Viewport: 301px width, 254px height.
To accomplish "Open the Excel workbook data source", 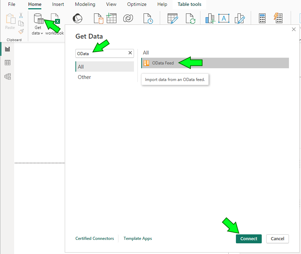I will click(55, 19).
